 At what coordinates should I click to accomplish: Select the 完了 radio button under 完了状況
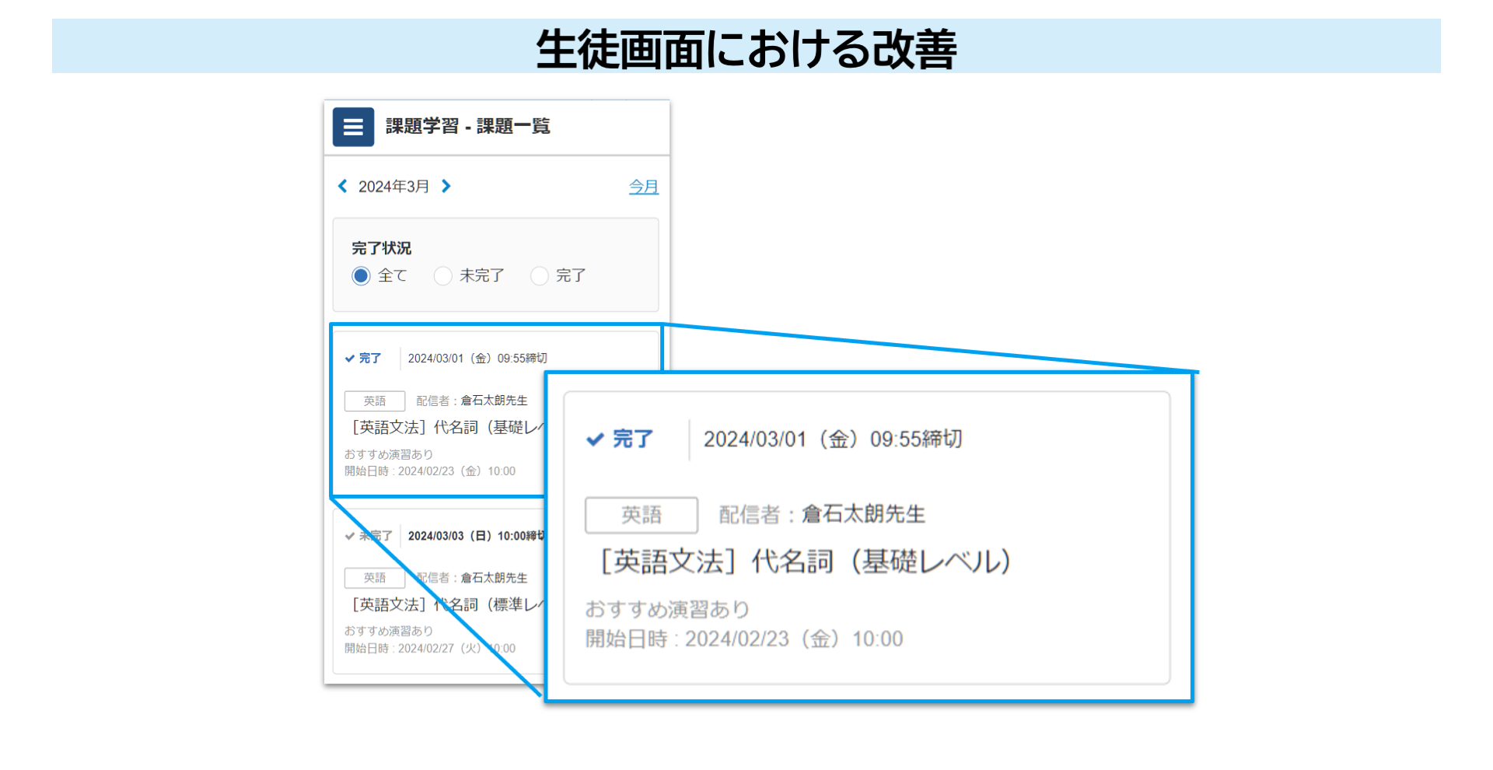(x=539, y=276)
